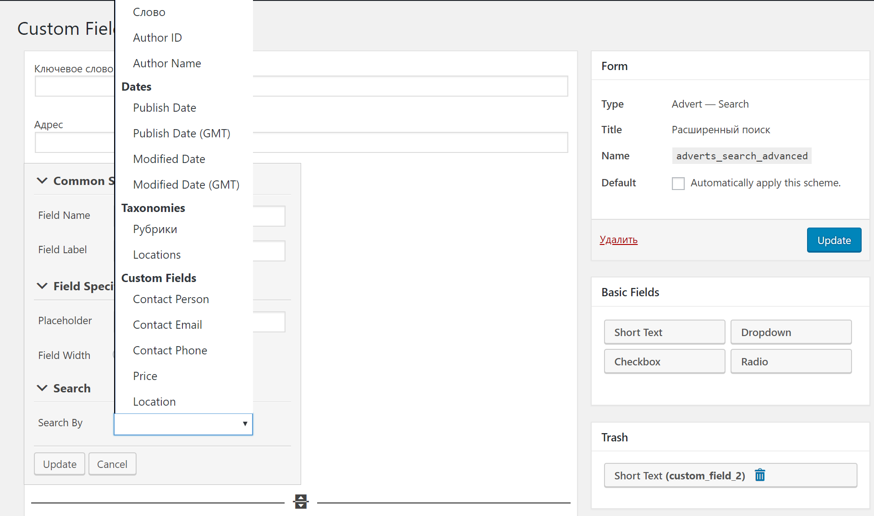Add a Radio basic field
The width and height of the screenshot is (874, 516).
(791, 362)
